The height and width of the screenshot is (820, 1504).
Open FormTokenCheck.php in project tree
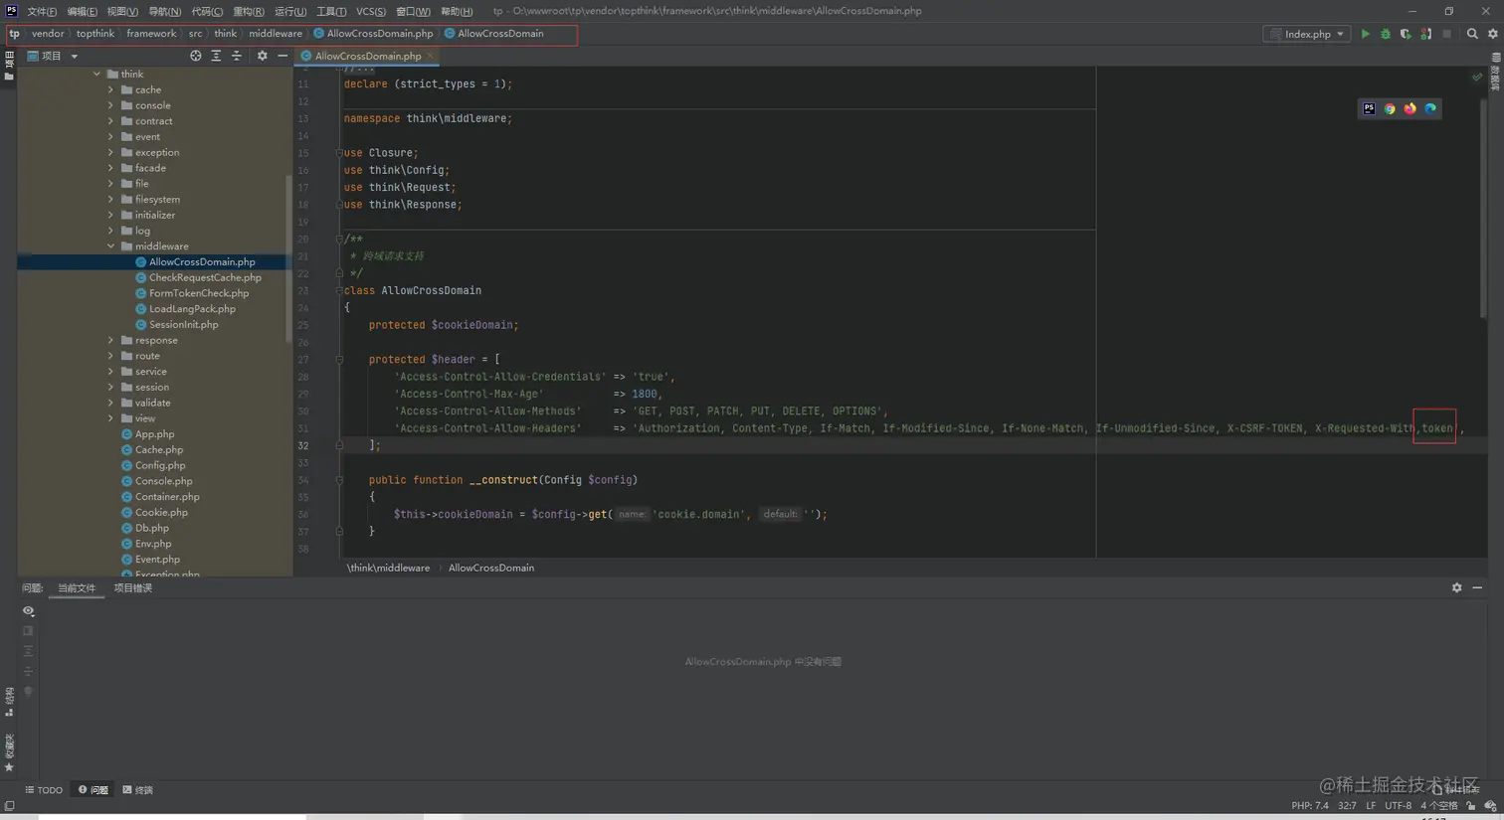coord(199,293)
